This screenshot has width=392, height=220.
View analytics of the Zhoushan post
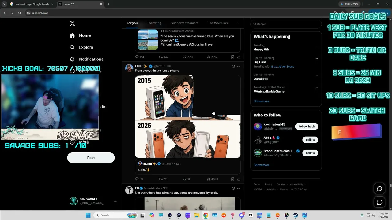(212, 57)
